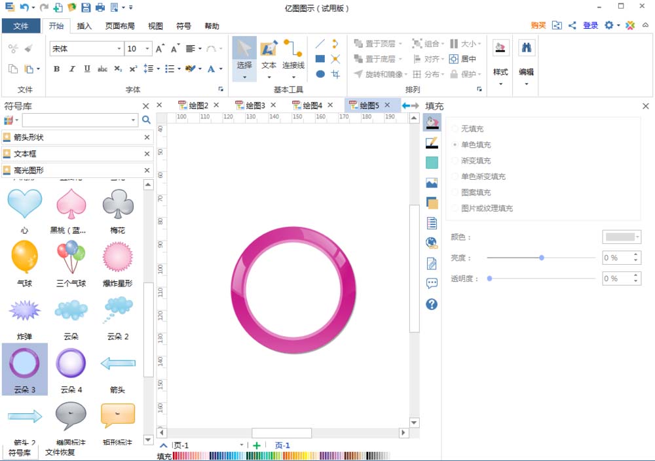The width and height of the screenshot is (655, 461).
Task: Select the ellipse drawing tool
Action: click(320, 74)
